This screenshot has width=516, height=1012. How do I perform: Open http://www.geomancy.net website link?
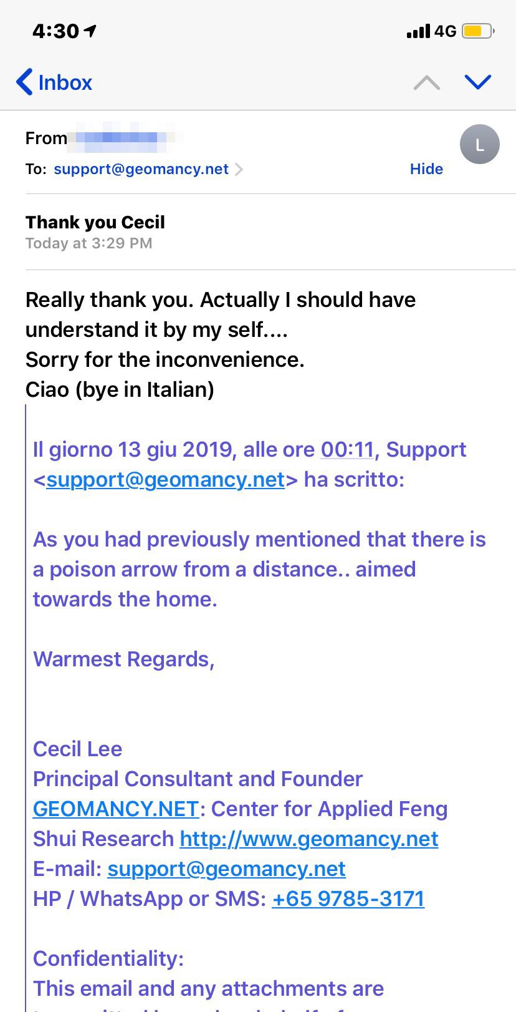(309, 839)
